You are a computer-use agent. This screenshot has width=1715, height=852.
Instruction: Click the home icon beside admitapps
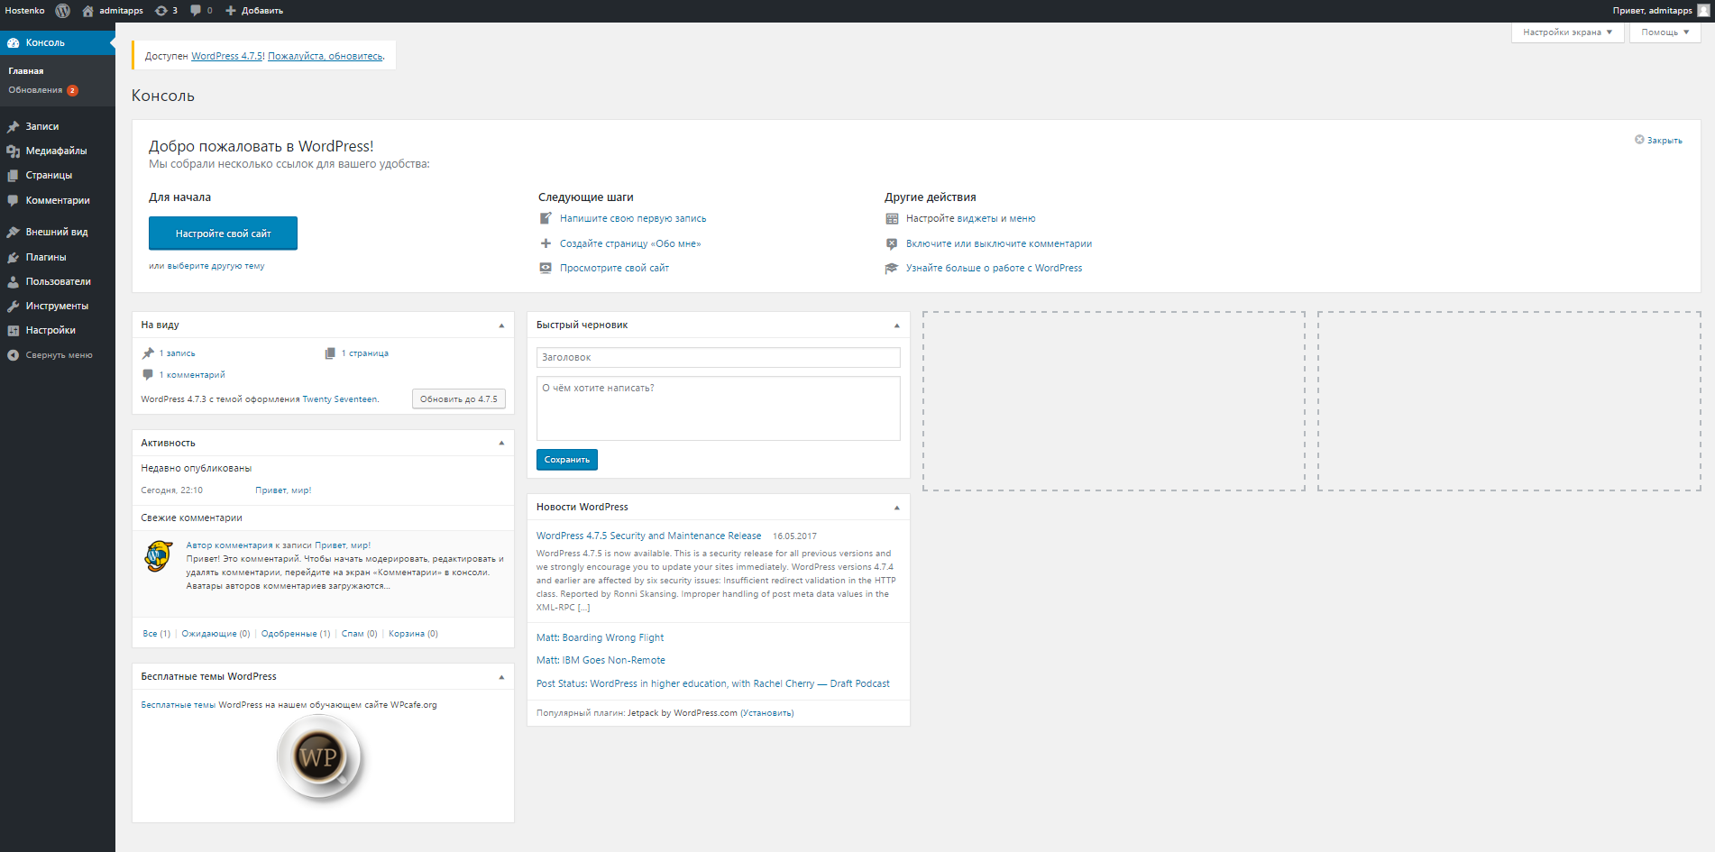[87, 11]
